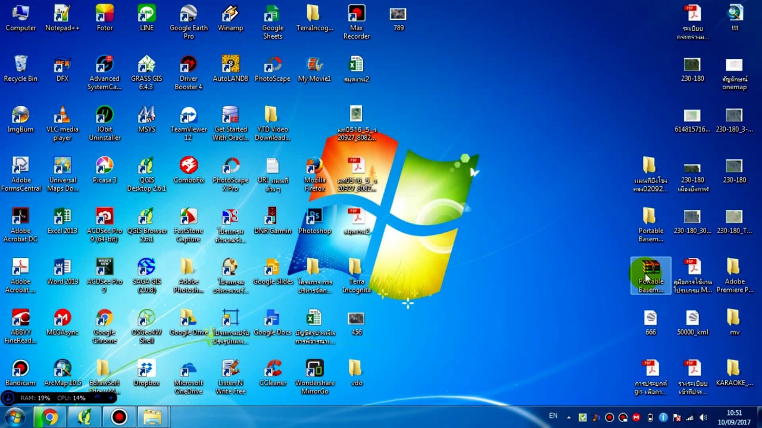Viewport: 762px width, 428px height.
Task: Click the RAM 19% CPU 14% monitor widget
Action: point(58,398)
